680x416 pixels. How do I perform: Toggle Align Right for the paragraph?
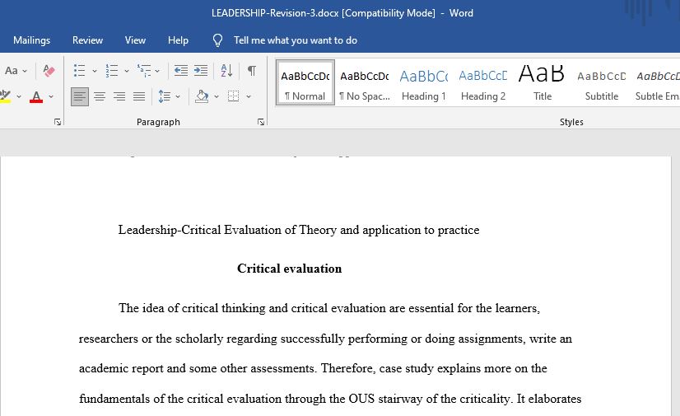click(x=119, y=96)
